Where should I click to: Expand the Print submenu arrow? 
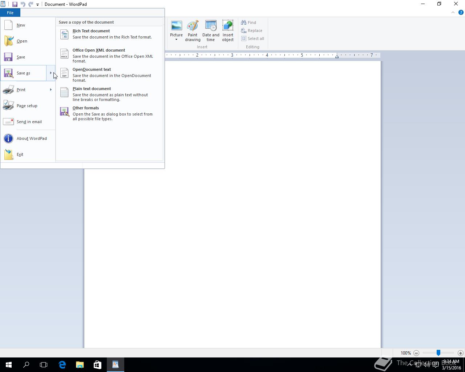(50, 90)
